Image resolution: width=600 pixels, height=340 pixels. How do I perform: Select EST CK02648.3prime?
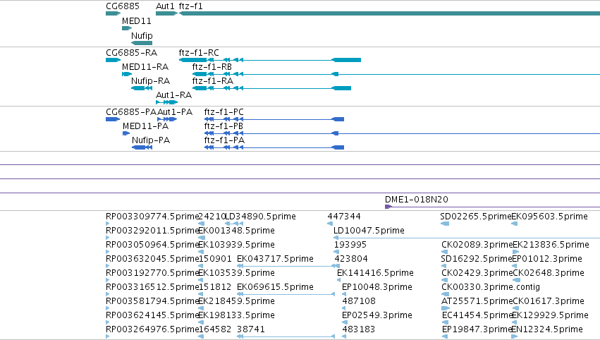(x=549, y=272)
